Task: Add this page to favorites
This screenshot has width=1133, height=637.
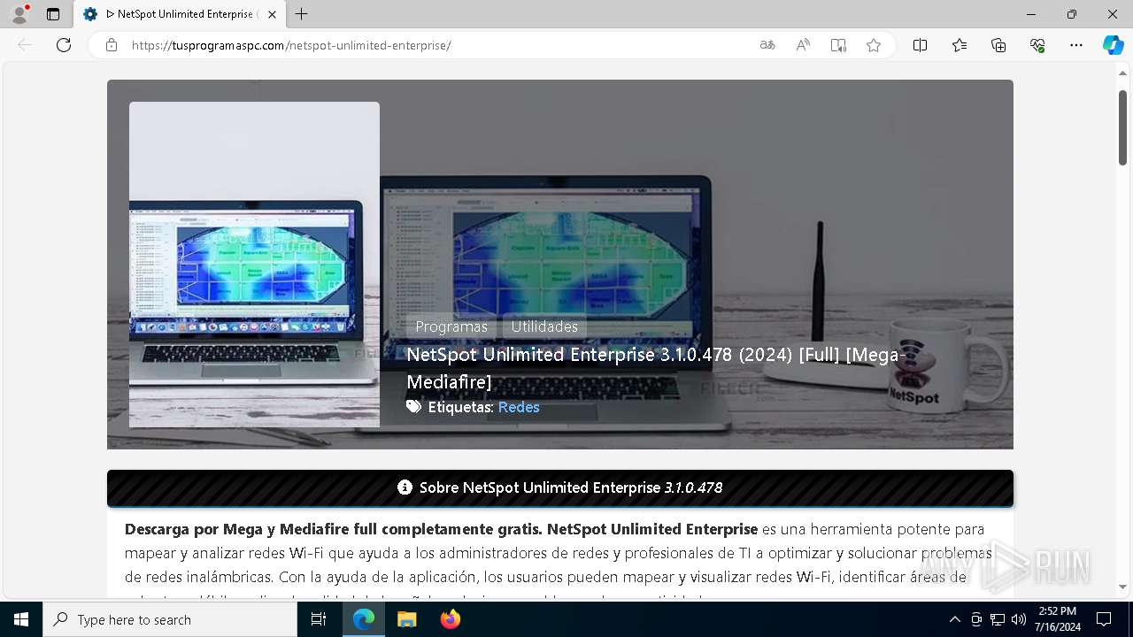Action: (874, 45)
